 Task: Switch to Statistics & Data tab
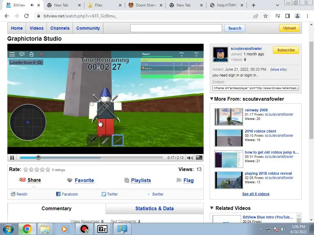[x=155, y=208]
